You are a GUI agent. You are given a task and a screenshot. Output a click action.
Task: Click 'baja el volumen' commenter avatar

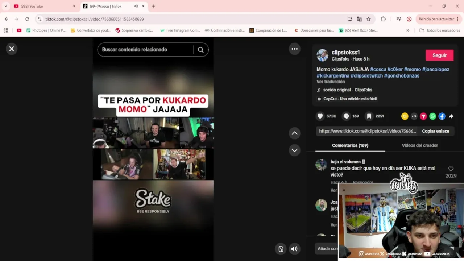click(321, 165)
